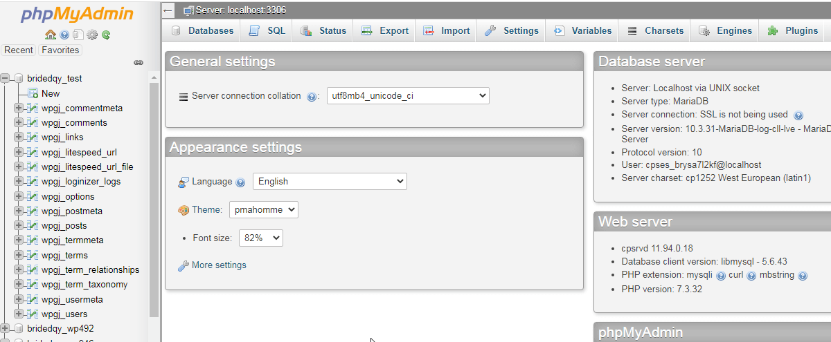Click the help icon next to mysqli extension
This screenshot has height=342, width=831.
[x=721, y=276]
